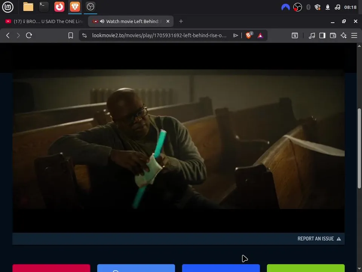Open the Terminal launcher in the panel
Viewport: 362px width, 272px height.
(x=44, y=7)
